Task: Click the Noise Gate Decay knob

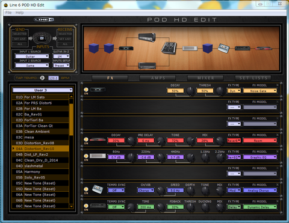Action: [x=190, y=91]
